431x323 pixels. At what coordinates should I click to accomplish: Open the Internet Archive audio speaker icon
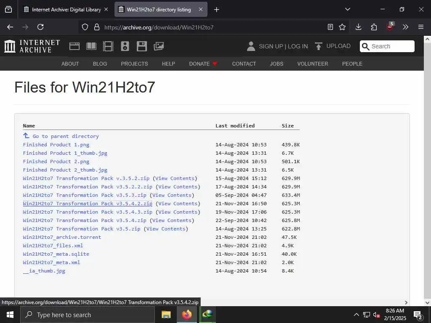pos(125,46)
